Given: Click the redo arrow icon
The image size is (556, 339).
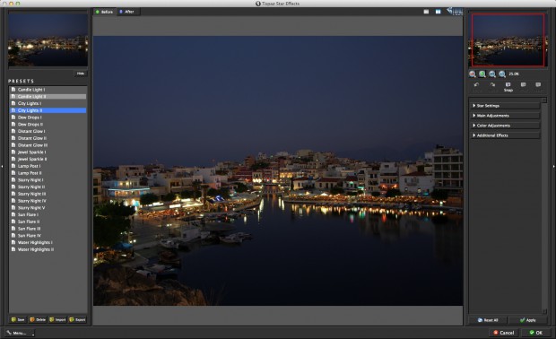Looking at the screenshot, I should click(x=492, y=84).
